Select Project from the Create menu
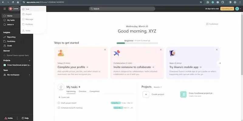The height and width of the screenshot is (121, 243). [x=33, y=14]
